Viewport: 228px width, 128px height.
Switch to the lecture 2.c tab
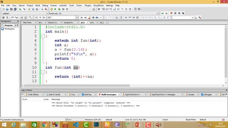[53, 22]
